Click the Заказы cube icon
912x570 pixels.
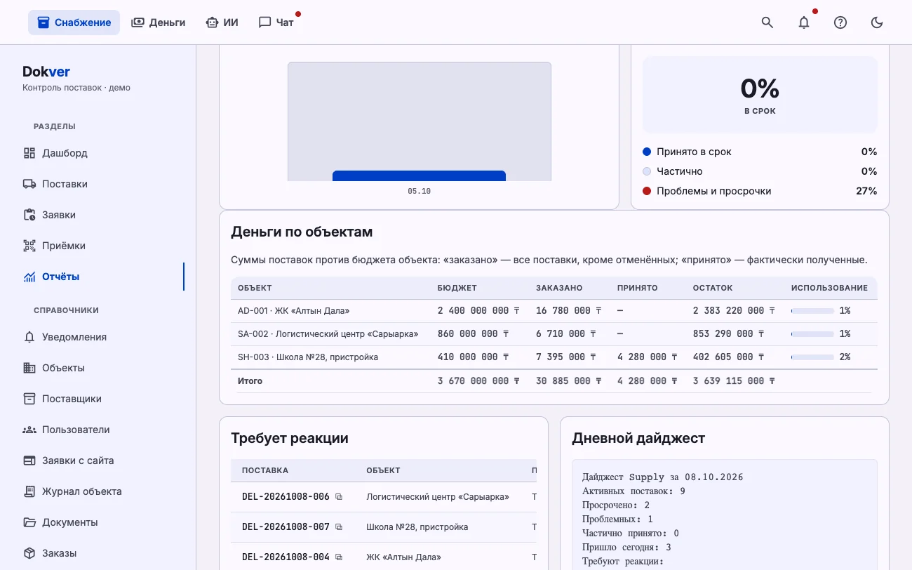click(29, 553)
